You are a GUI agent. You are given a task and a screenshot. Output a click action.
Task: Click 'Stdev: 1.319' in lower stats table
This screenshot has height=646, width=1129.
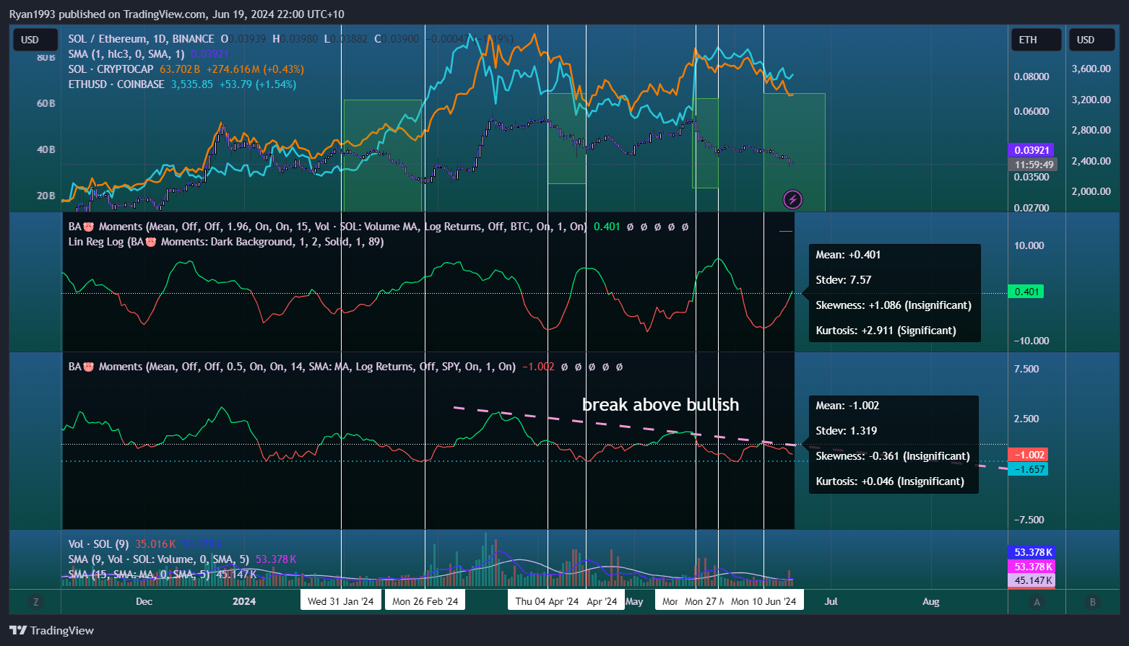click(x=847, y=431)
